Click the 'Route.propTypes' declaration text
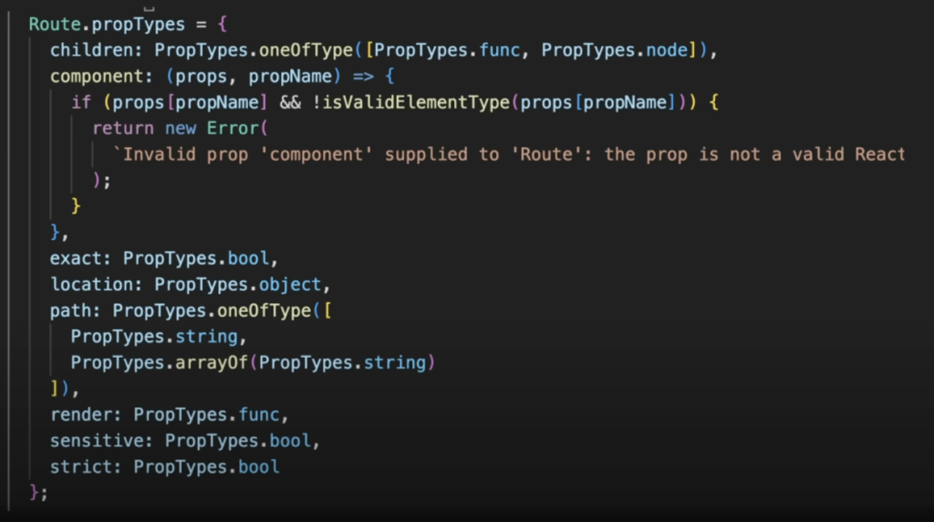This screenshot has height=522, width=934. 108,25
